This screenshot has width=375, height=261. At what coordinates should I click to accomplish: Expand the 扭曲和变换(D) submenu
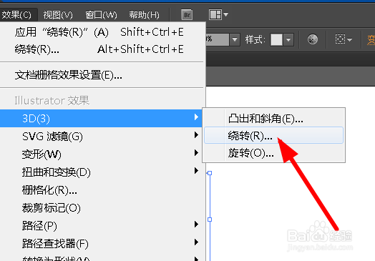tap(102, 172)
